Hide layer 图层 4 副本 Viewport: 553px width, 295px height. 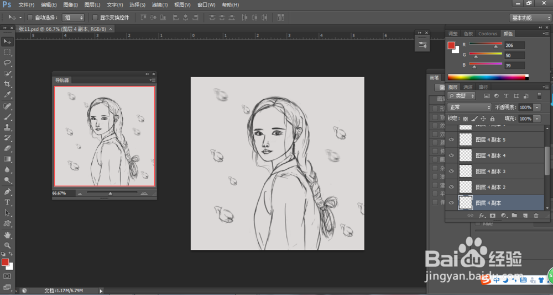click(451, 203)
